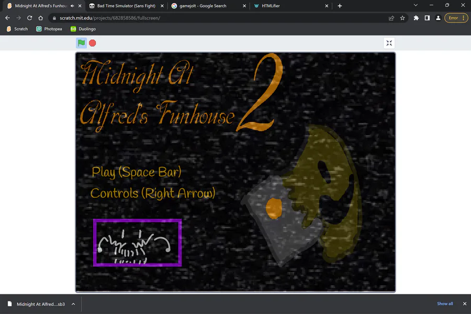Screen dimensions: 471x314
Task: Close the Bad Time Simulator tab
Action: (162, 6)
